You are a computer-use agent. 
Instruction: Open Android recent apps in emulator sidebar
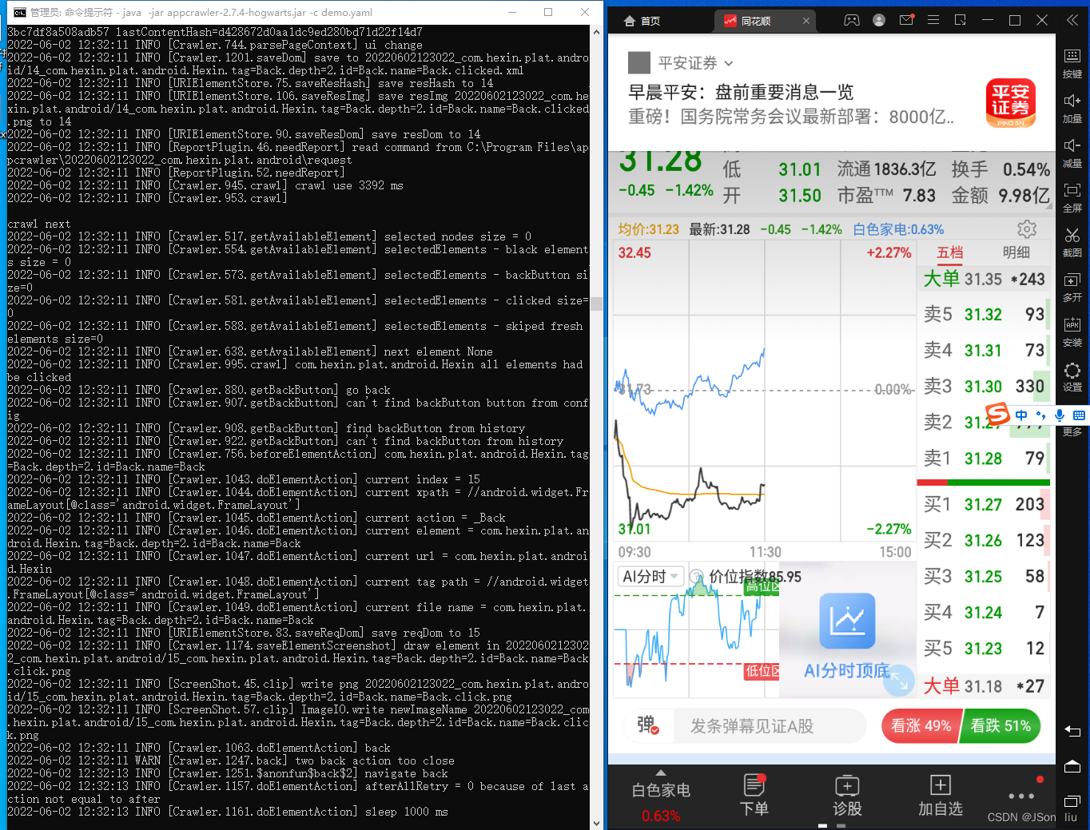point(1072,800)
